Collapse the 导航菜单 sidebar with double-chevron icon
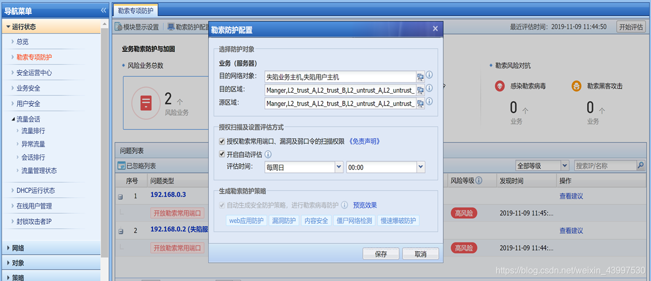This screenshot has width=651, height=281. (104, 11)
